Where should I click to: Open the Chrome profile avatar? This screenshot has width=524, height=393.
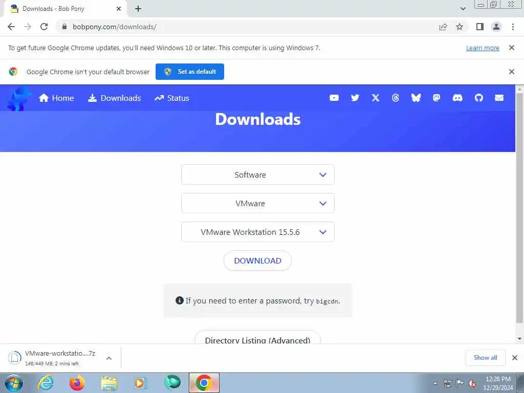(x=496, y=27)
